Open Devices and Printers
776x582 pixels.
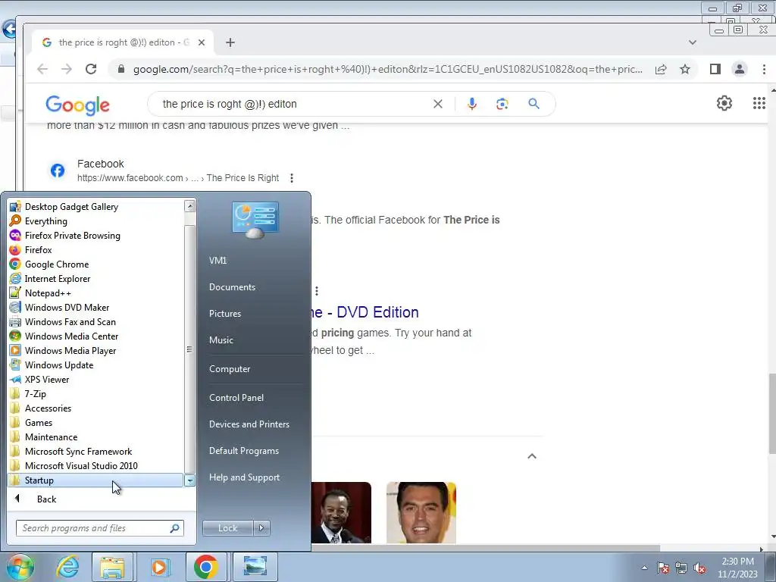click(249, 424)
